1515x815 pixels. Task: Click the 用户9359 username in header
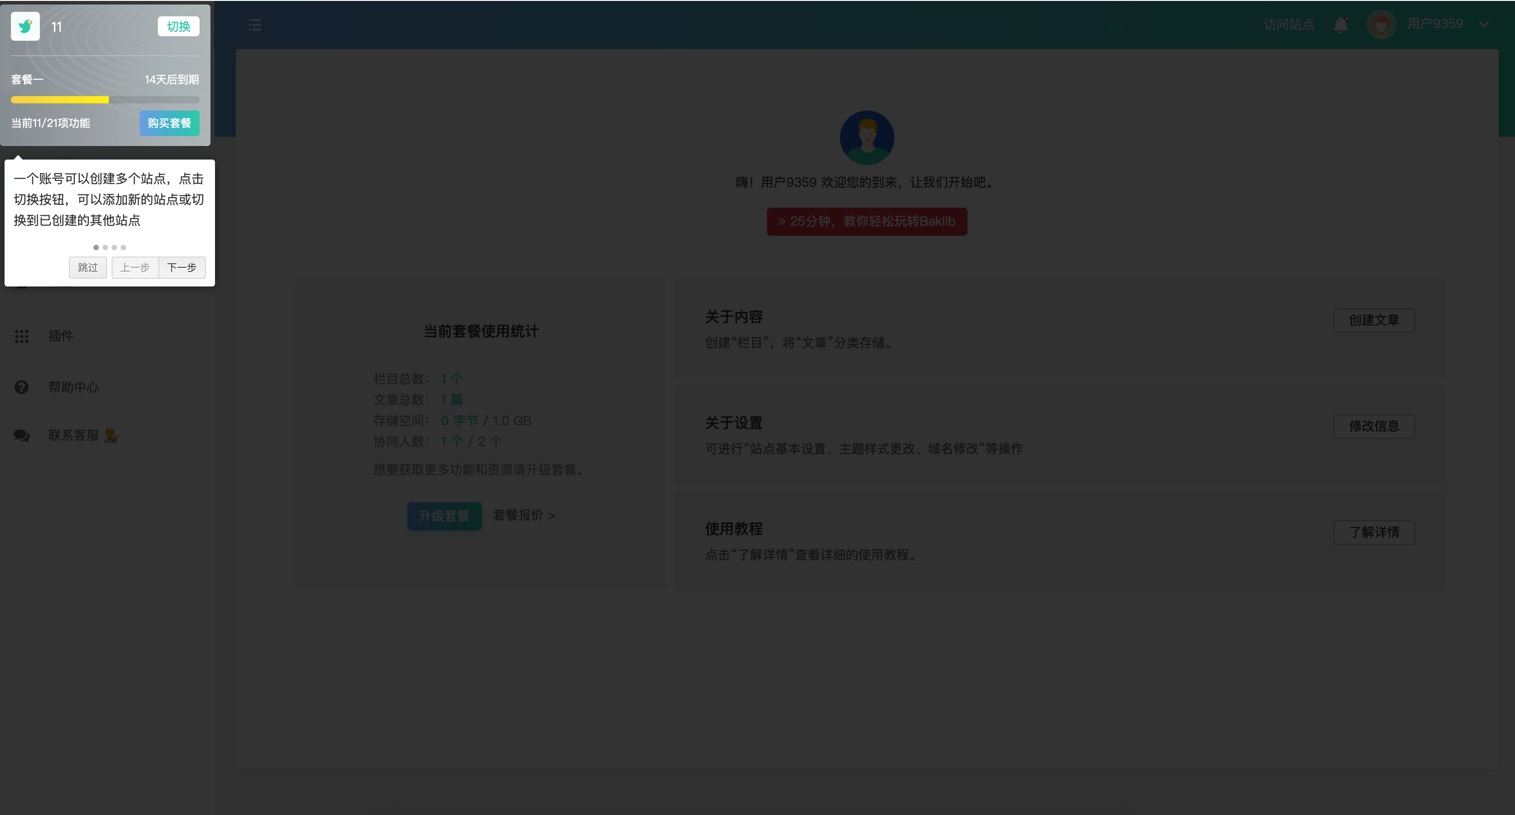coord(1435,24)
